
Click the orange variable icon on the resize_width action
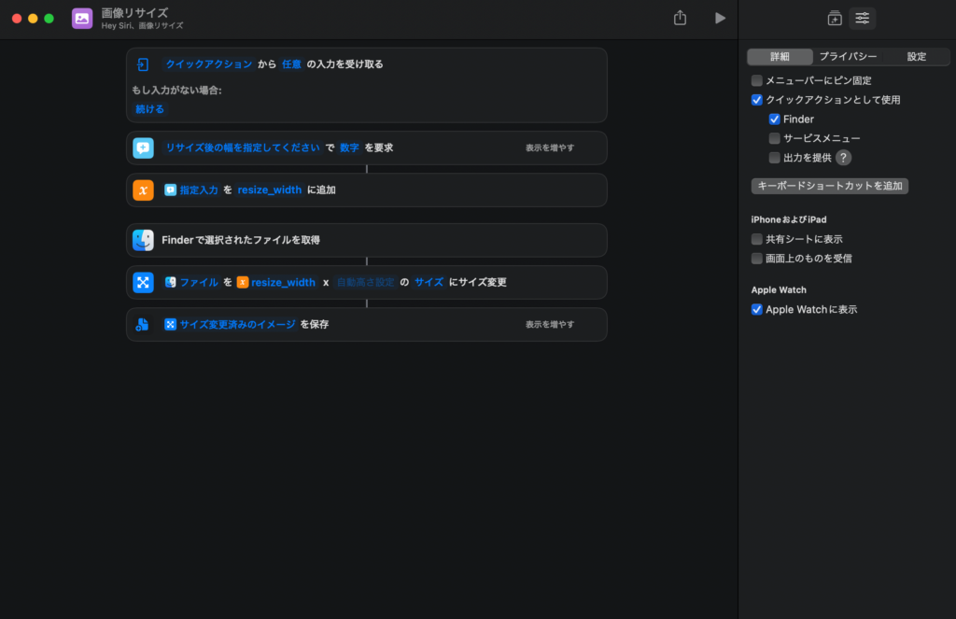pyautogui.click(x=143, y=190)
